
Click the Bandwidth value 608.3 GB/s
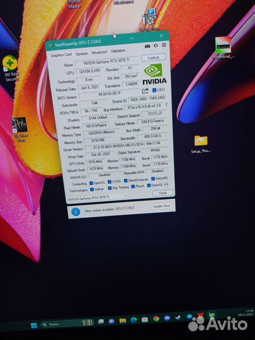pos(152,136)
